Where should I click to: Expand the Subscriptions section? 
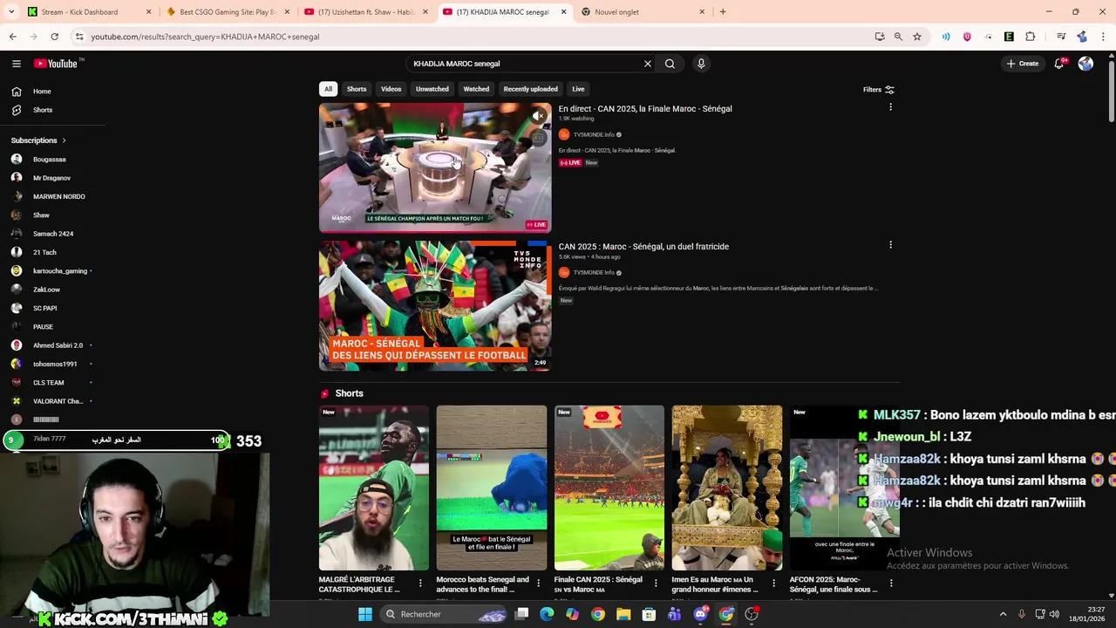[x=38, y=140]
